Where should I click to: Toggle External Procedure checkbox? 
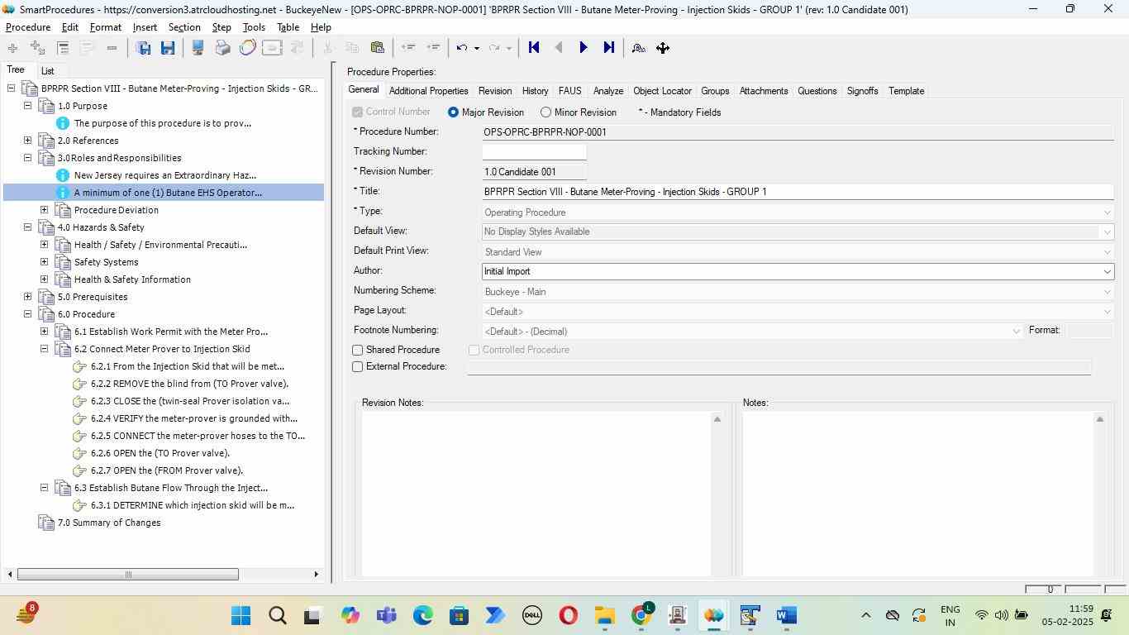pyautogui.click(x=358, y=367)
